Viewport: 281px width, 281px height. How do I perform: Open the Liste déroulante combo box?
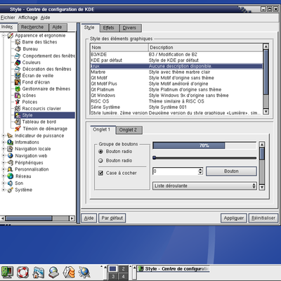pyautogui.click(x=204, y=186)
